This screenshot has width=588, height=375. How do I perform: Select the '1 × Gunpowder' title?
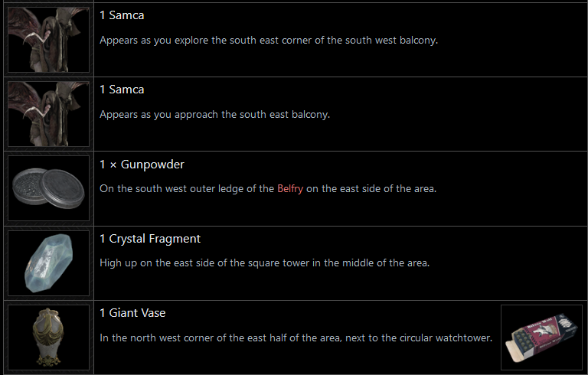click(142, 165)
